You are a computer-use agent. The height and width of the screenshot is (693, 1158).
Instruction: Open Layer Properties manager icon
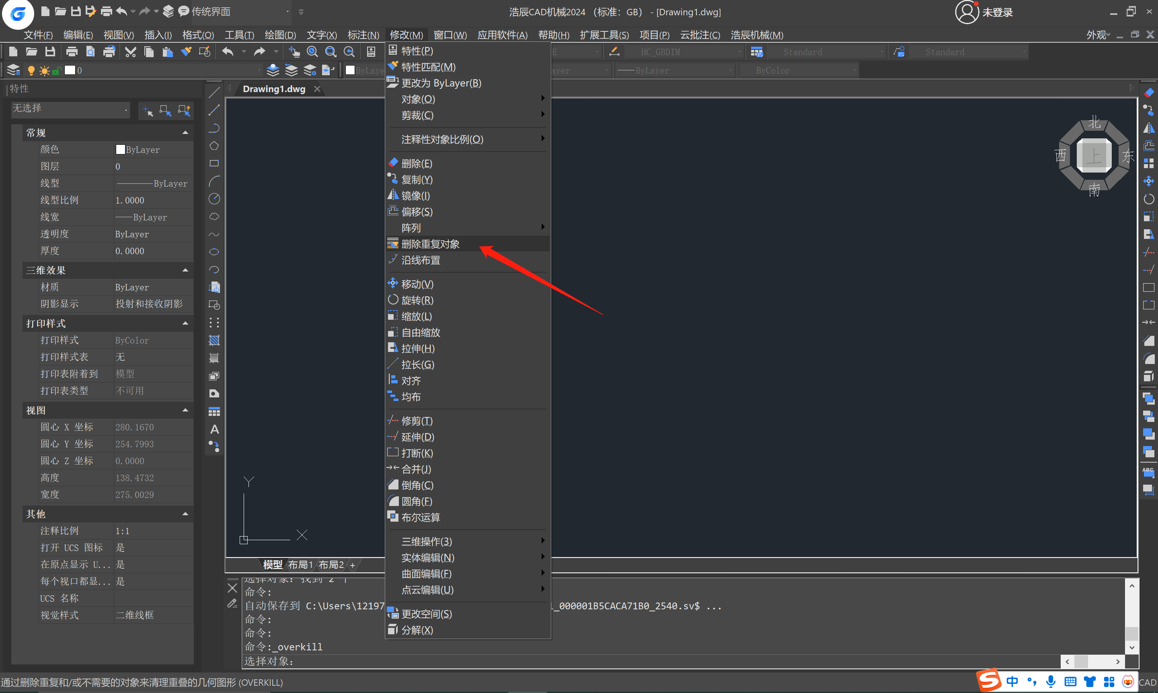click(14, 70)
